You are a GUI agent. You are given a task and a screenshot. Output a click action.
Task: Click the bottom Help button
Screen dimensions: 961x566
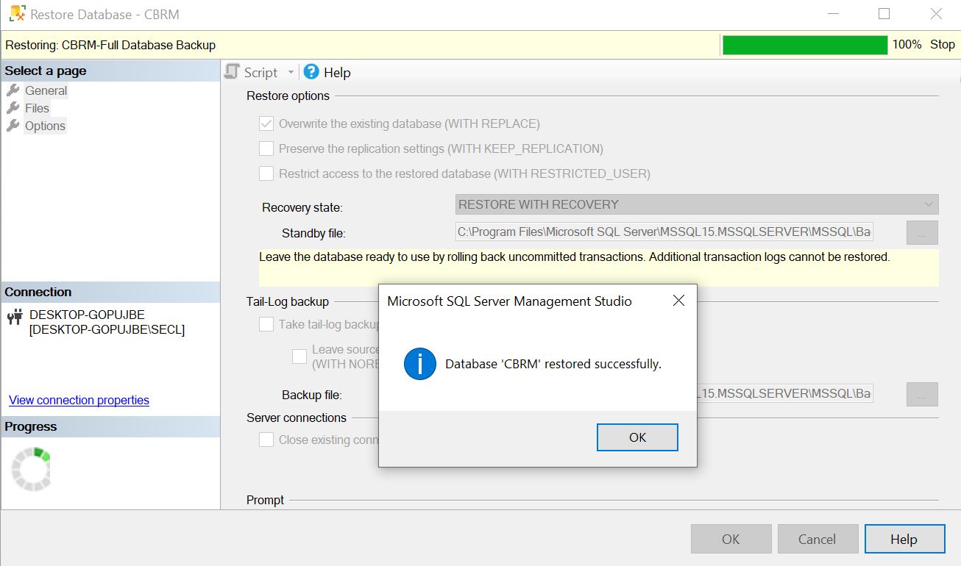pos(904,539)
